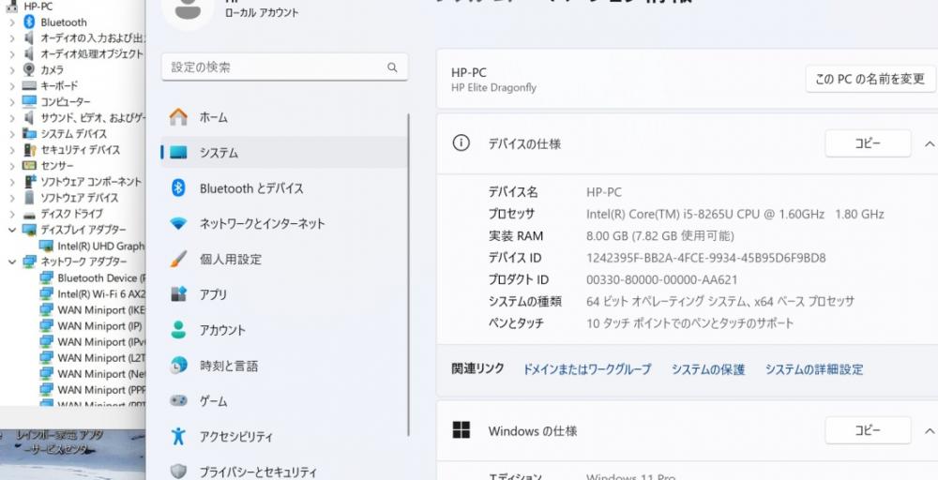Click the Intel(R) Wi-Fi 6 adapter icon
Image resolution: width=938 pixels, height=480 pixels.
click(46, 293)
